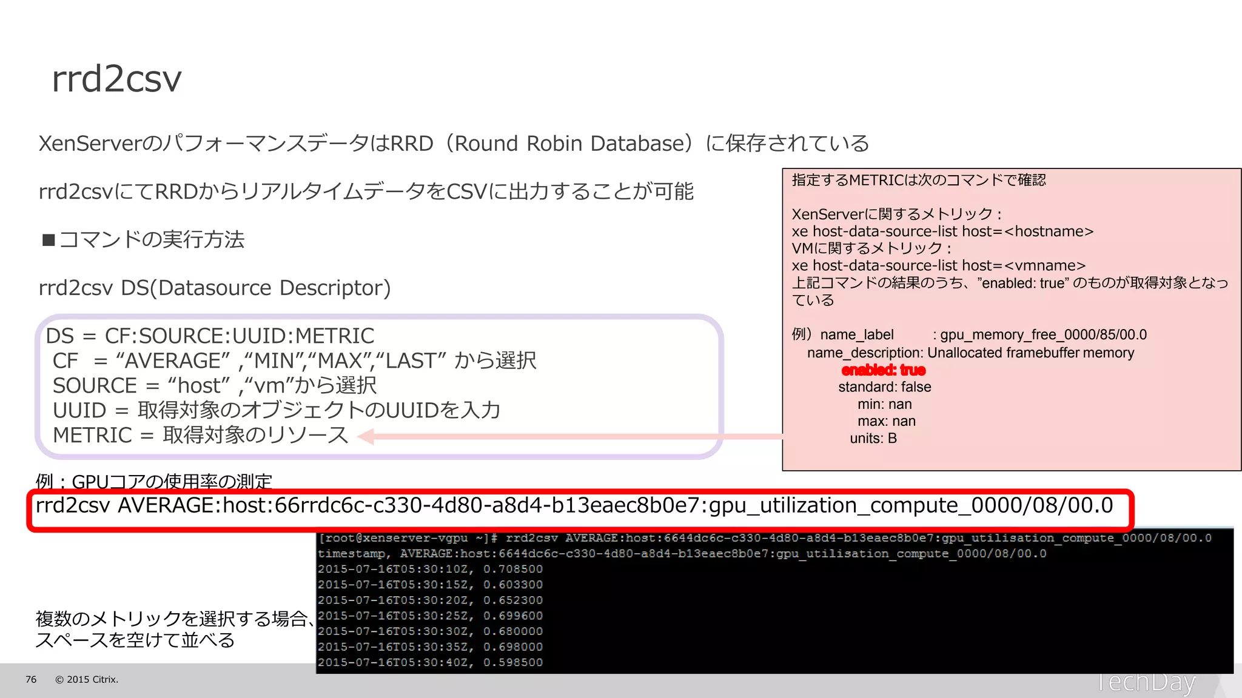Image resolution: width=1242 pixels, height=698 pixels.
Task: Click terminal row "2015-07-16T05:30:10Z, 0.708500"
Action: [430, 569]
